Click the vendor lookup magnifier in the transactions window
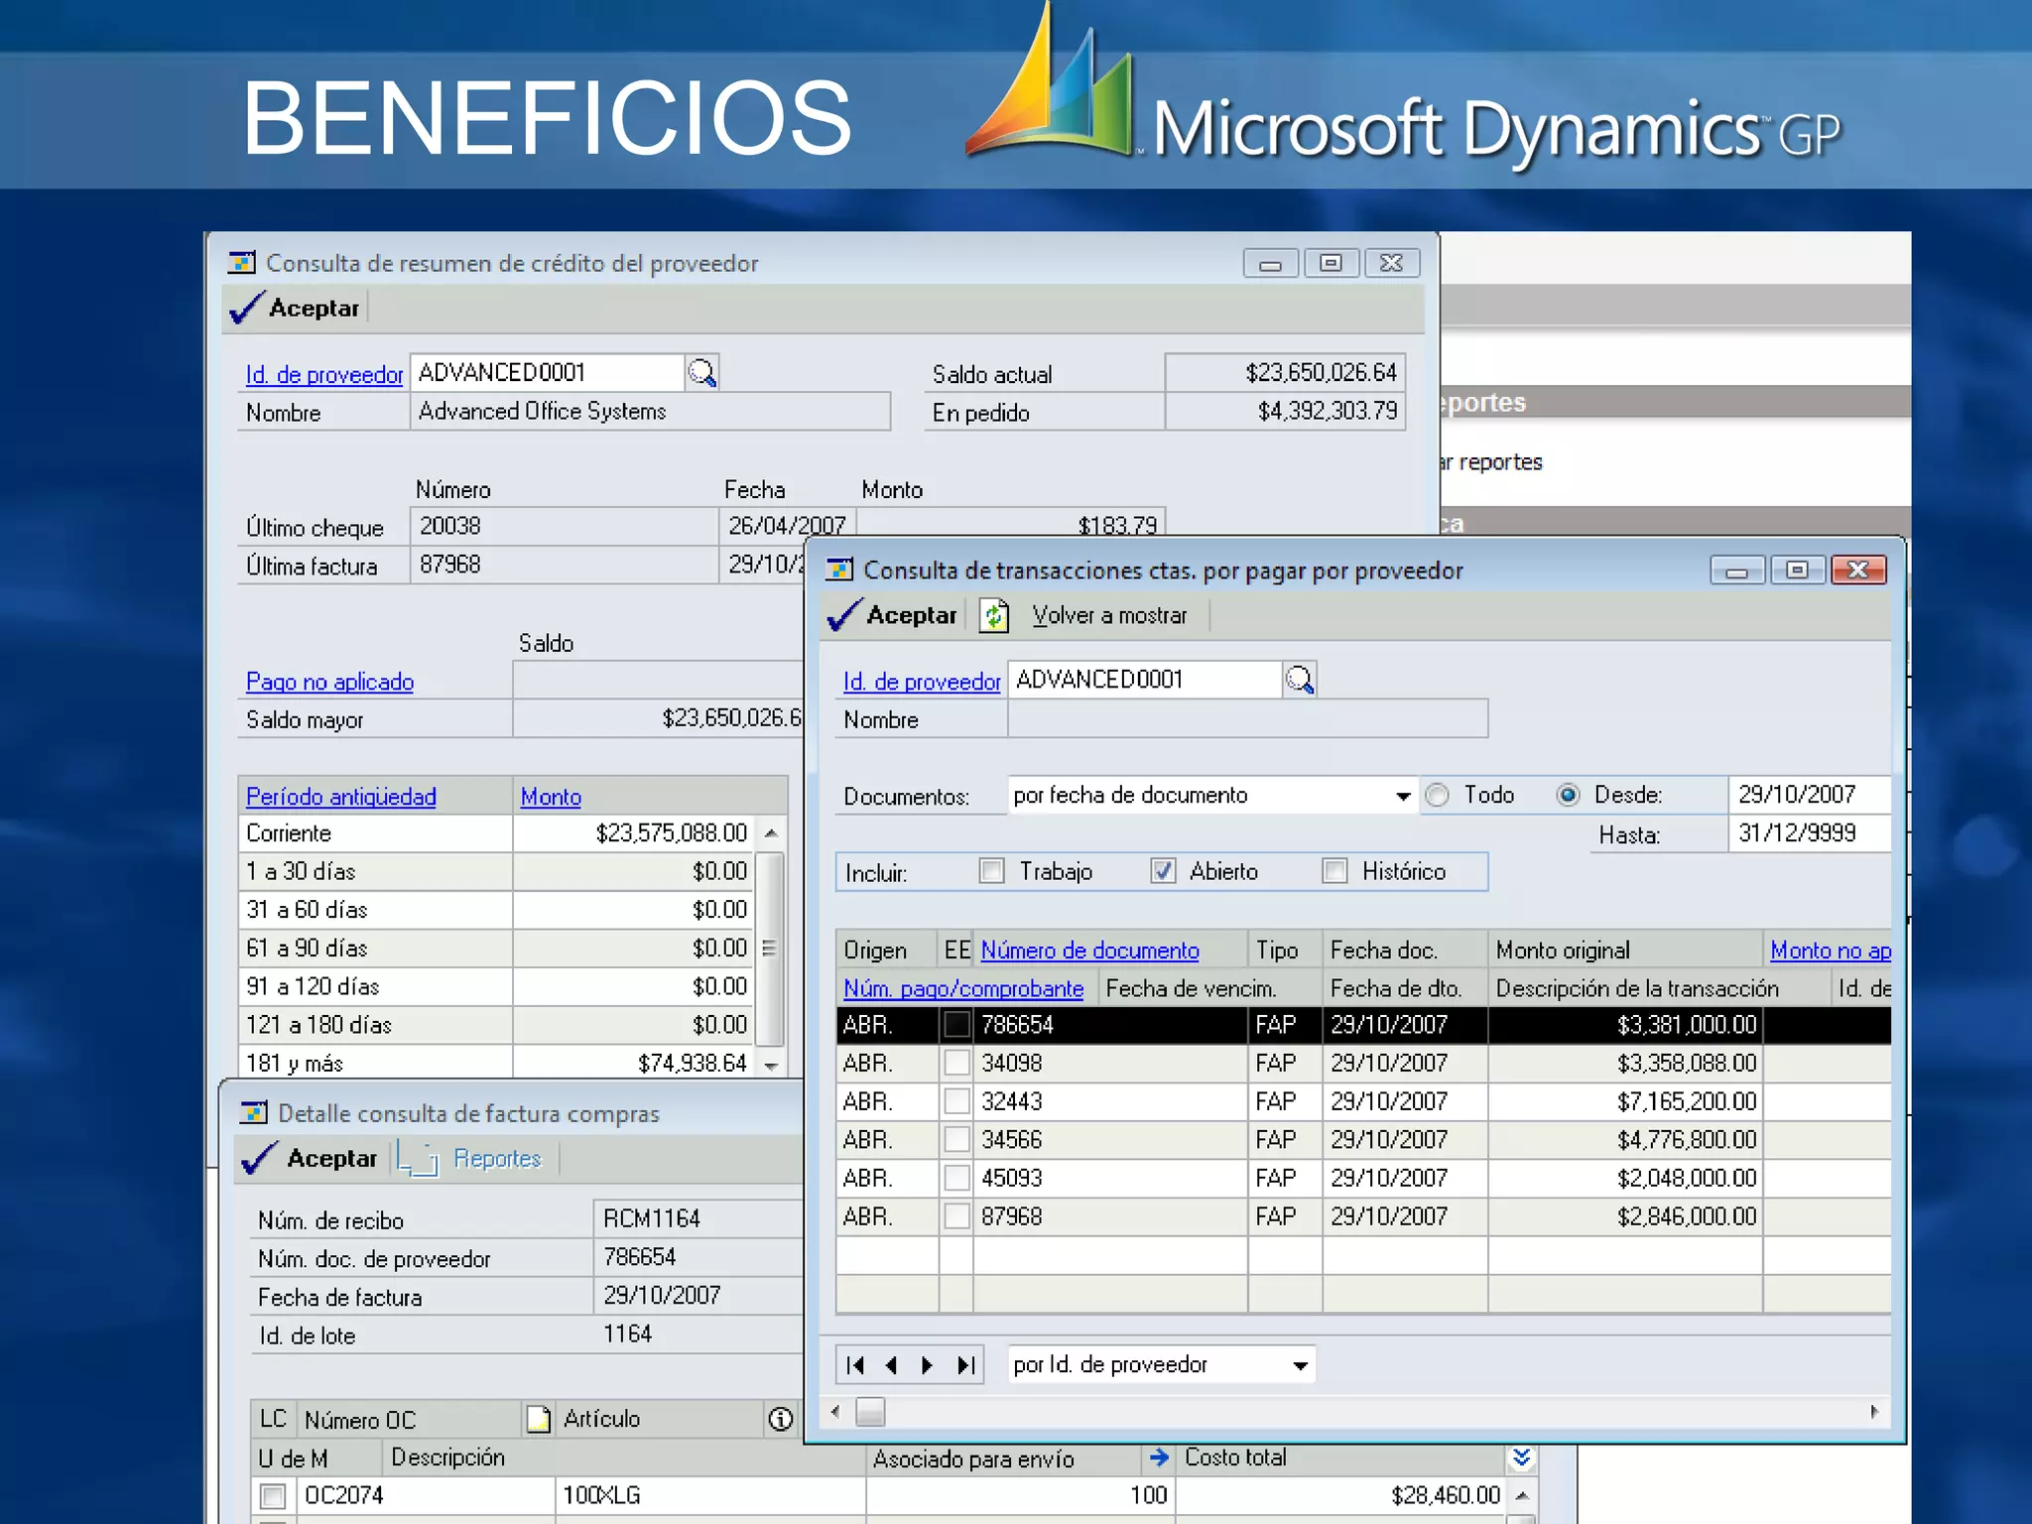 click(1300, 680)
